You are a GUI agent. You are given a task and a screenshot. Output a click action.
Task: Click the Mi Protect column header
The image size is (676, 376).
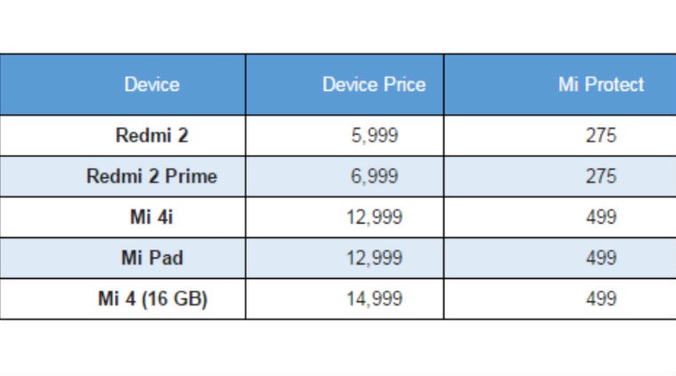[x=600, y=85]
